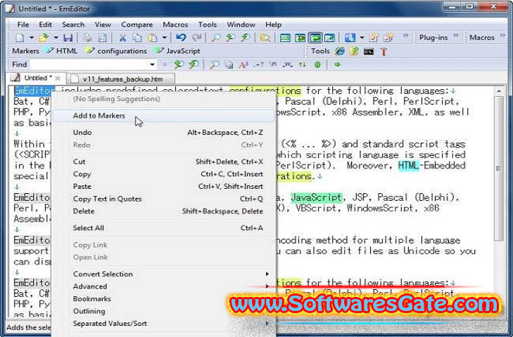Click the Find in Files icon
Image resolution: width=513 pixels, height=337 pixels.
265,38
